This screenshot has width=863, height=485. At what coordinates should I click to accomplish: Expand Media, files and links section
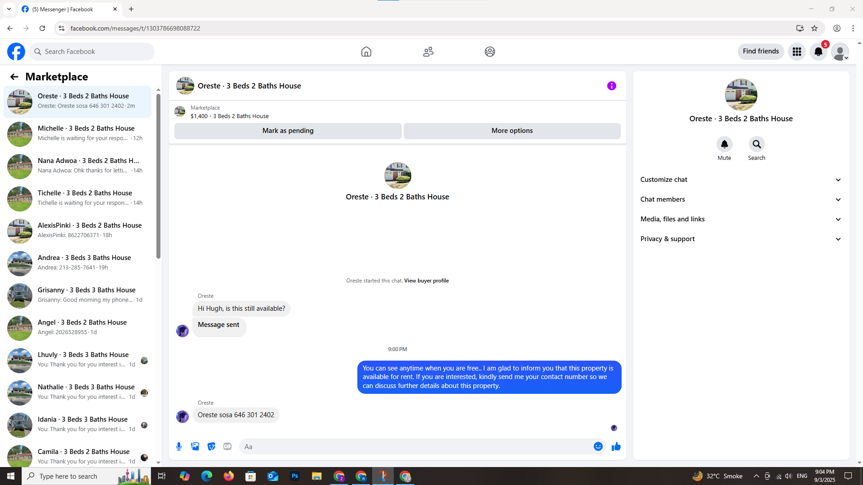(741, 219)
